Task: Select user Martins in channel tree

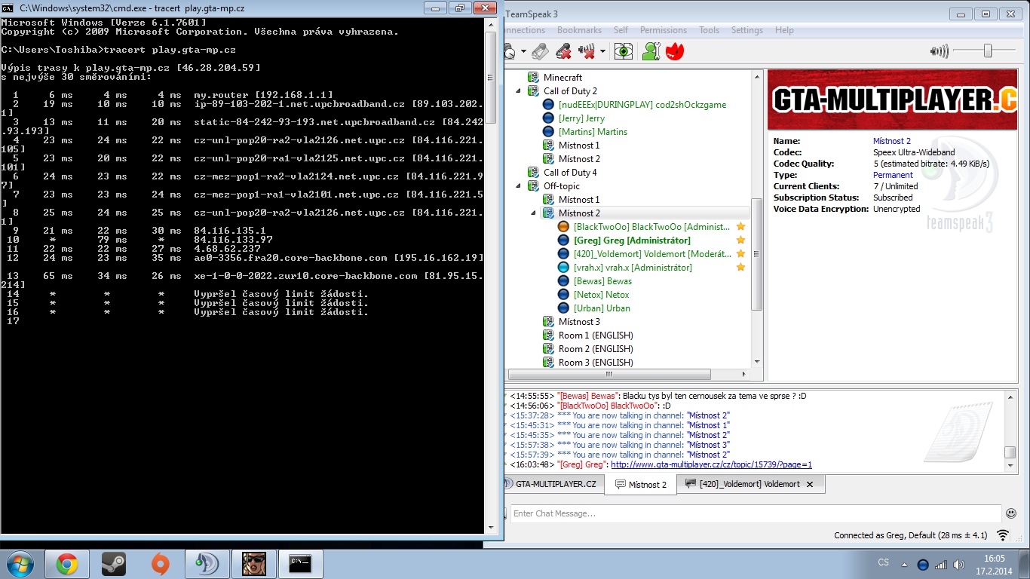Action: pyautogui.click(x=593, y=132)
